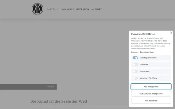
Task: Click the heading "Die Kunst ist die Seele der Welt"
Action: [59, 101]
